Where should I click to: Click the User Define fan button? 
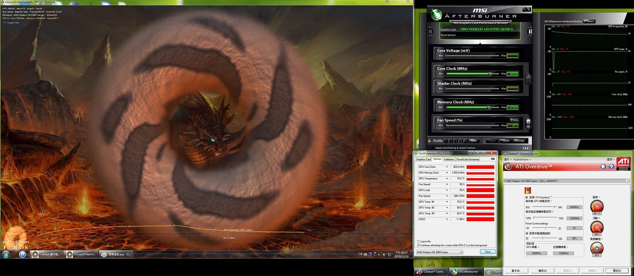point(528,123)
